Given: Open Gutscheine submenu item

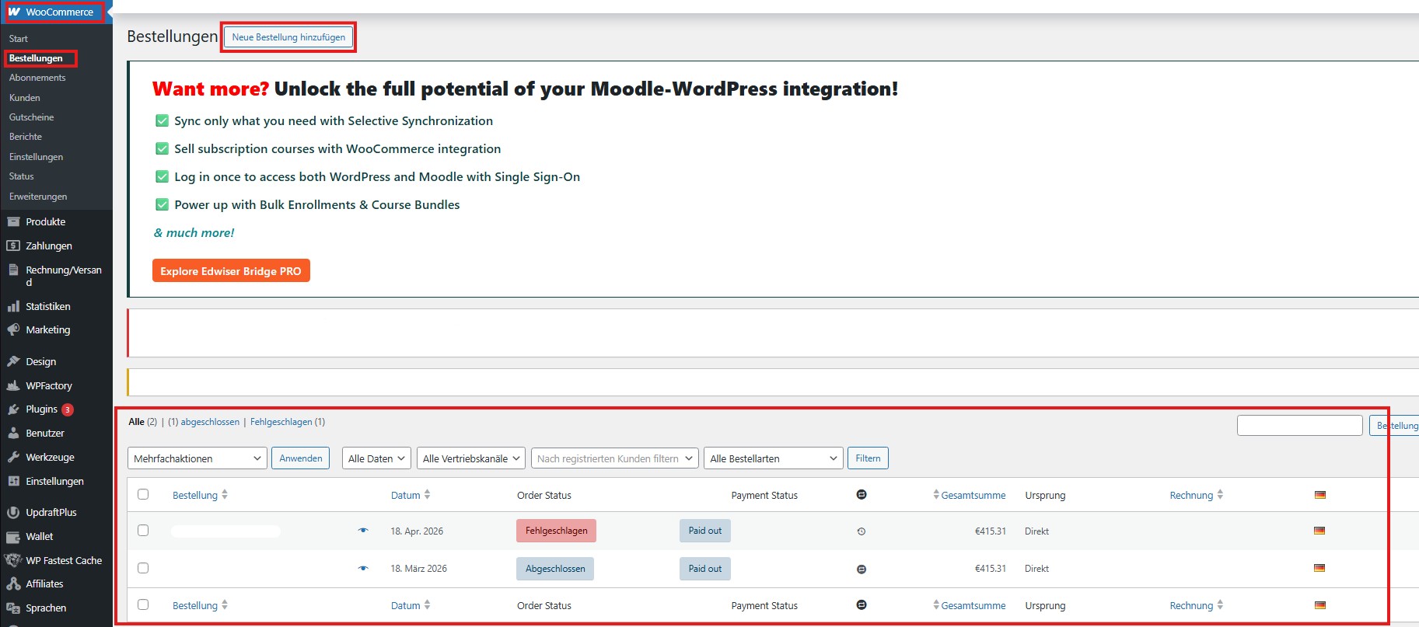Looking at the screenshot, I should (32, 117).
